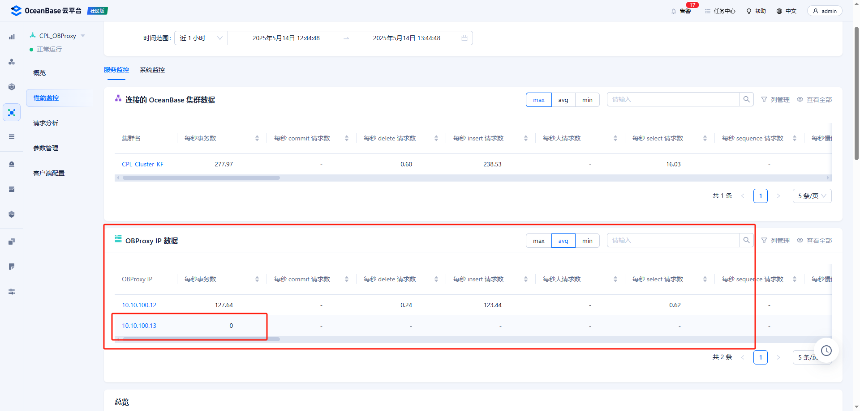The width and height of the screenshot is (860, 411).
Task: Open the 帮助 help lightbulb menu
Action: click(x=756, y=11)
